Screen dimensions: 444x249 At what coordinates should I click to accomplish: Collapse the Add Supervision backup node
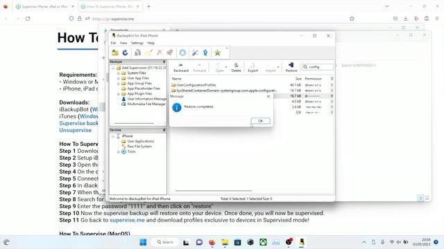pos(113,68)
